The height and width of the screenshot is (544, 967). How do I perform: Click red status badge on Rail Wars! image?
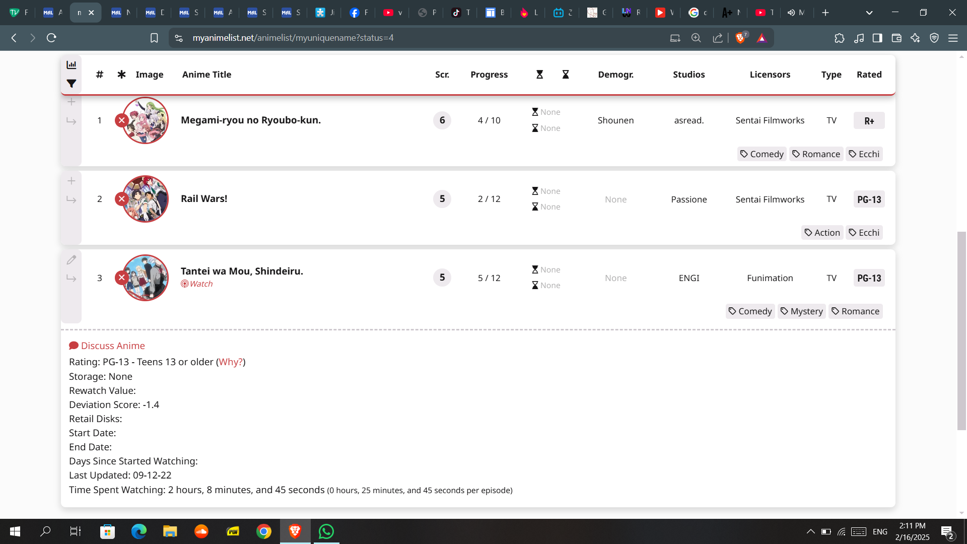tap(121, 199)
